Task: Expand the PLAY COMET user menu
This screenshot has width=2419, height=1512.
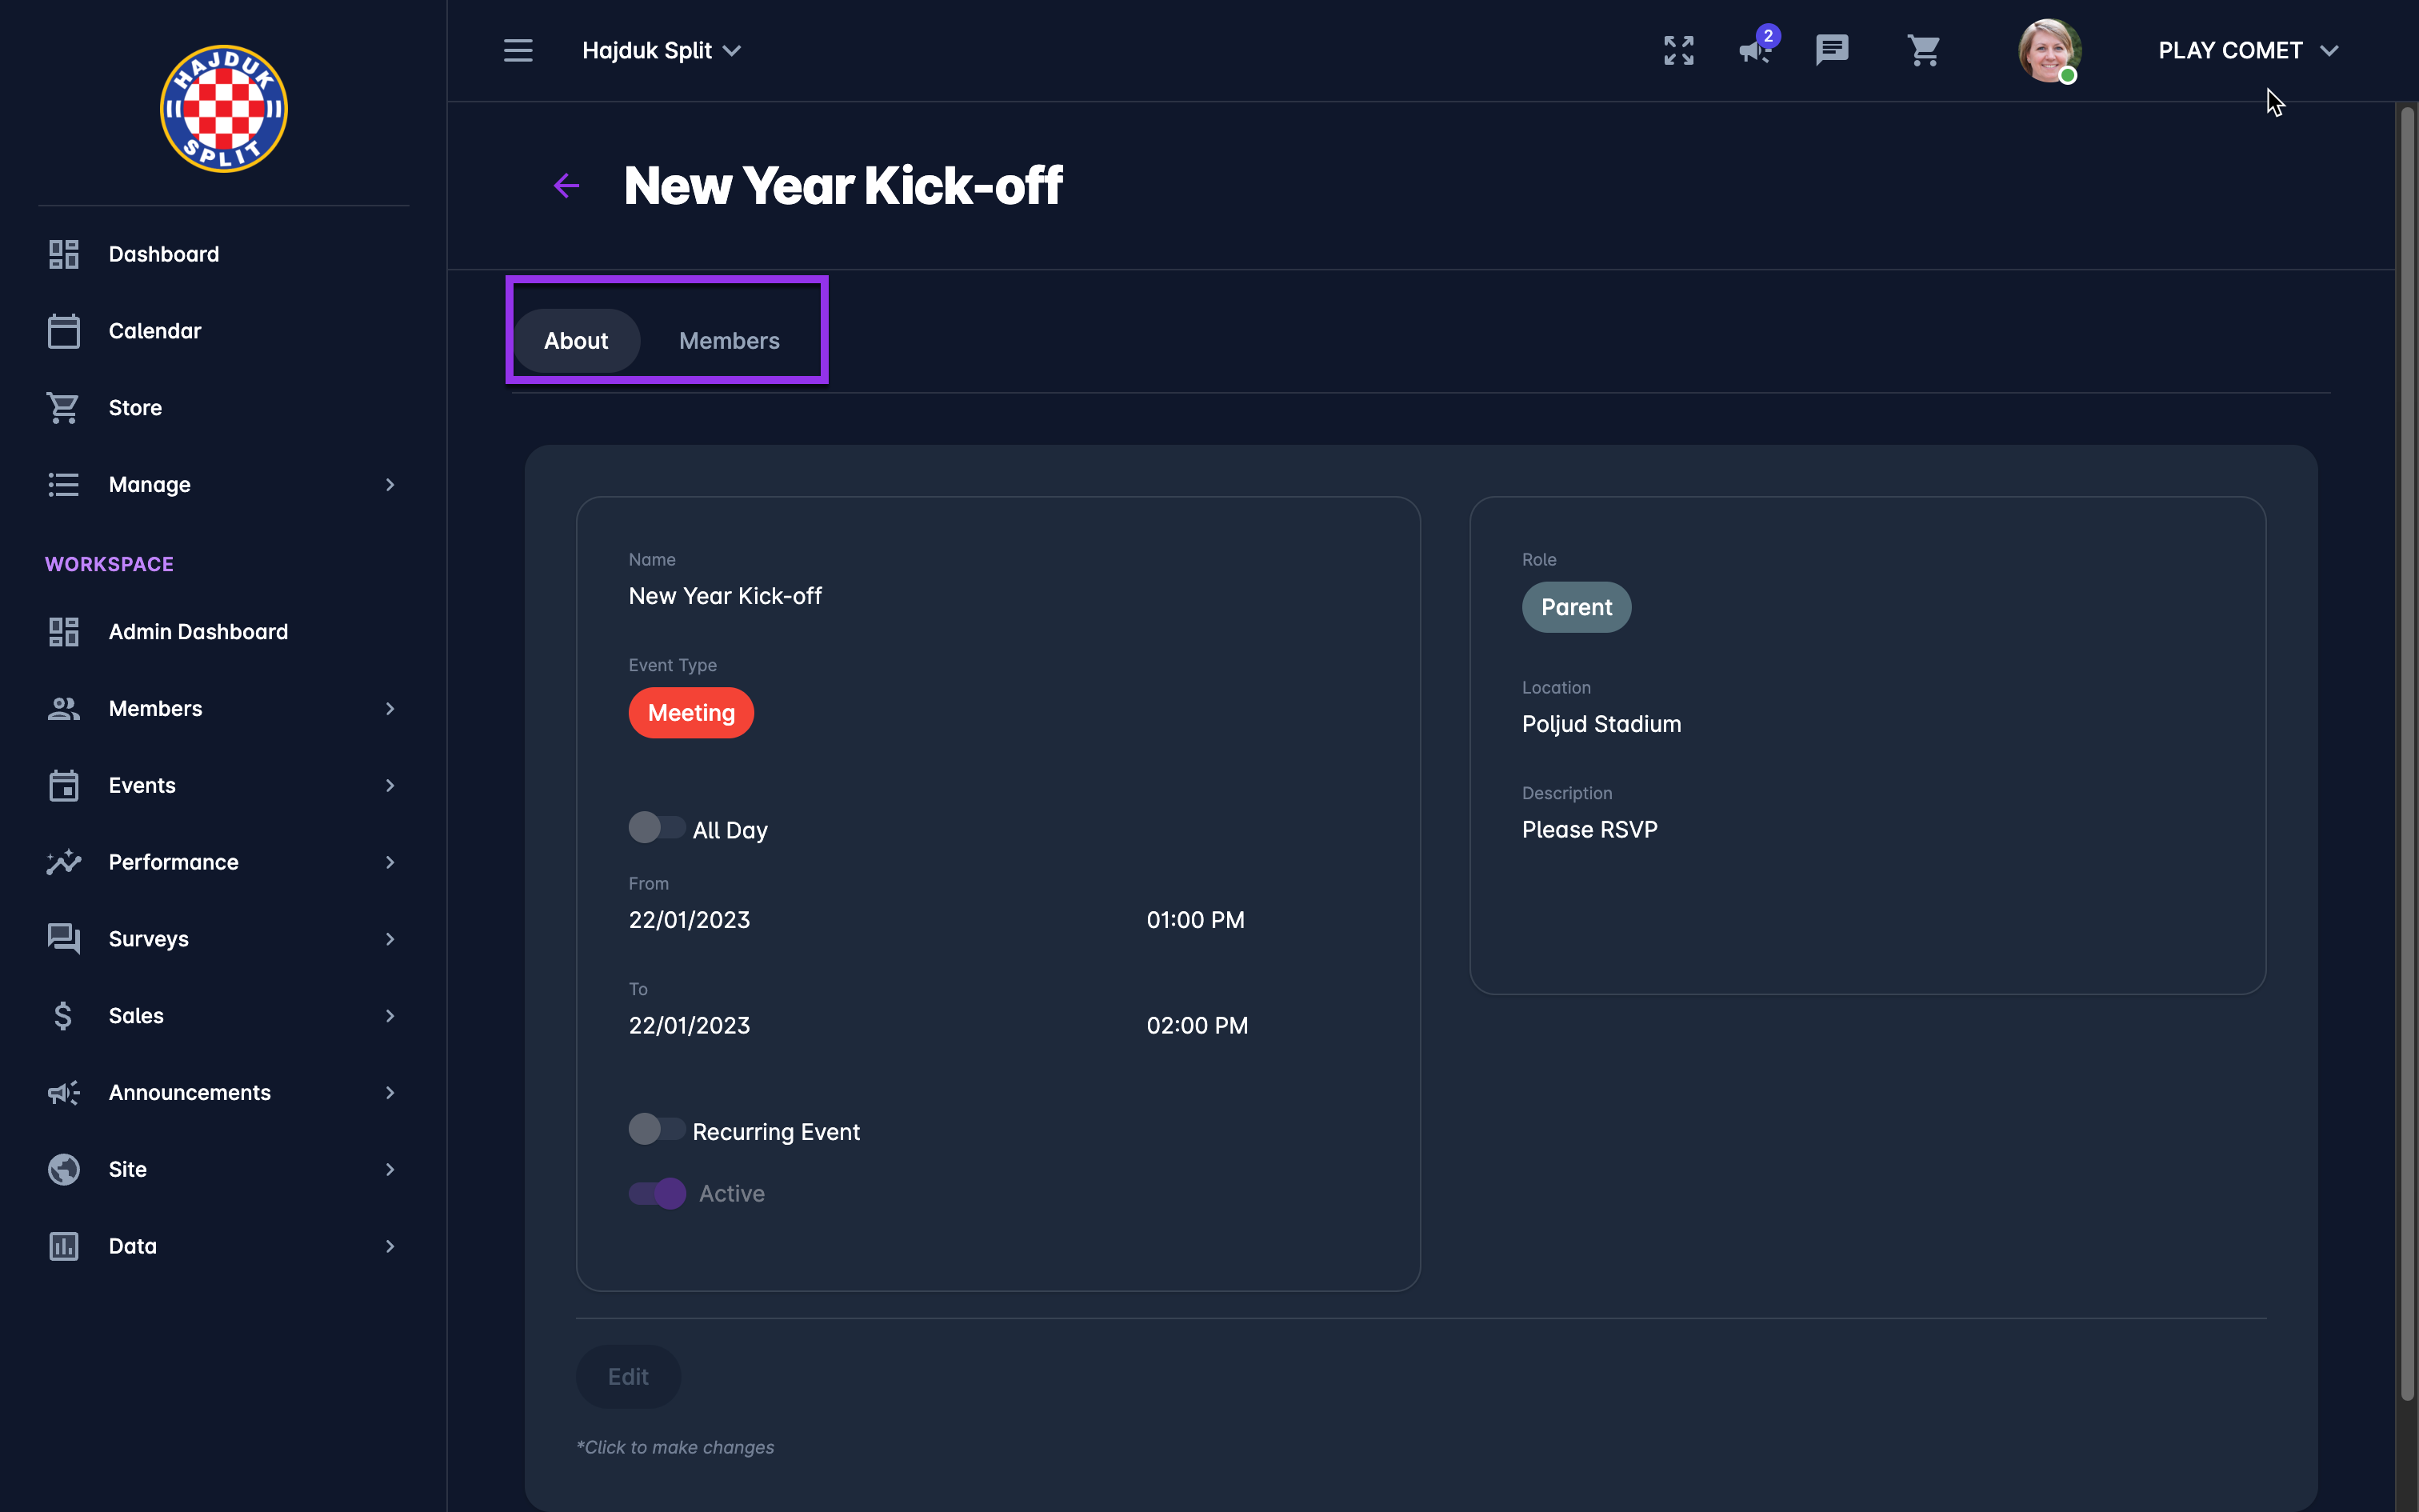Action: coord(2247,50)
